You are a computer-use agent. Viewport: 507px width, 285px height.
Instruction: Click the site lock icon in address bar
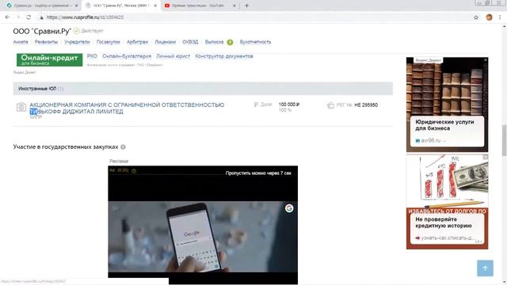coord(41,17)
